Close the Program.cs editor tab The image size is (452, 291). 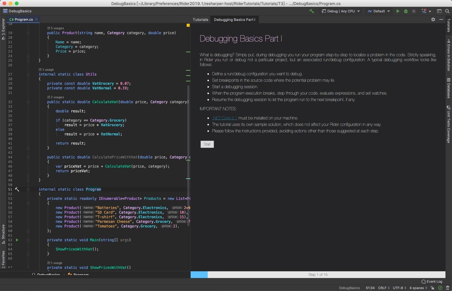[x=36, y=19]
